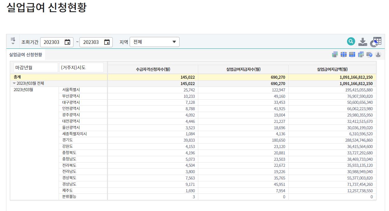Click Gyeonggi recipients value 180,650
This screenshot has height=211, width=389.
click(278, 140)
